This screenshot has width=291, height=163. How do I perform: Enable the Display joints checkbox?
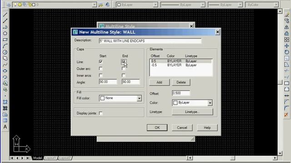pyautogui.click(x=100, y=113)
